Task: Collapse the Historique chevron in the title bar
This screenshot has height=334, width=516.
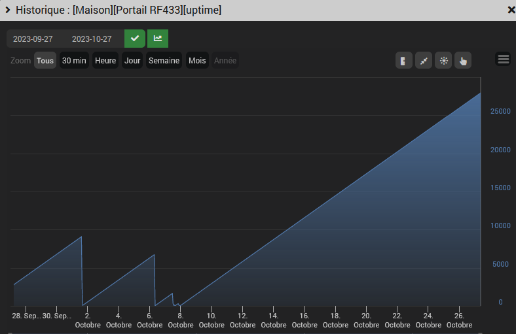Action: 8,10
